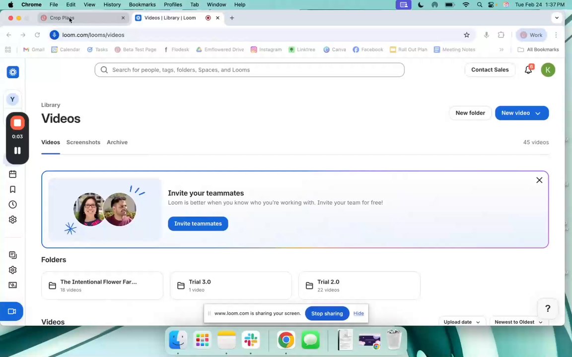Close the Videos Library Loom browser tab

[x=218, y=18]
